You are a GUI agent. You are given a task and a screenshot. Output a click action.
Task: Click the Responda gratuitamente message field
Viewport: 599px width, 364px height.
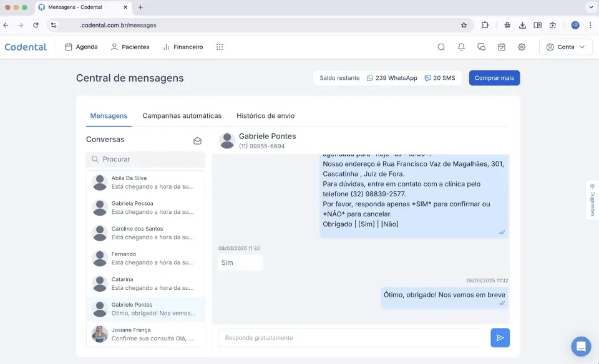pyautogui.click(x=351, y=338)
